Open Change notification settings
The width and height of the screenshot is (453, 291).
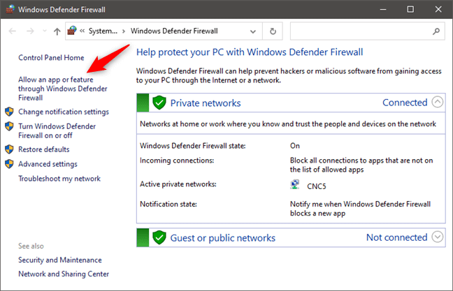64,112
